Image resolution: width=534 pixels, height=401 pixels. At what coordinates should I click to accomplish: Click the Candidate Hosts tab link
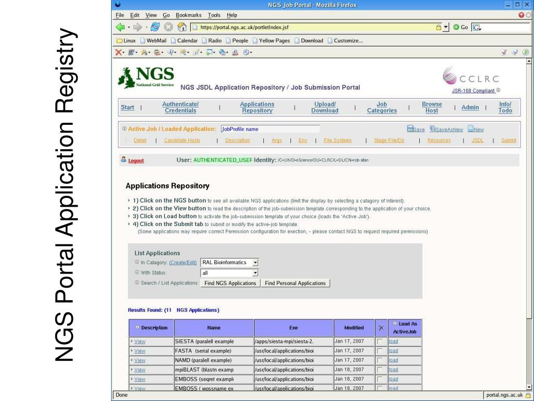(x=182, y=140)
